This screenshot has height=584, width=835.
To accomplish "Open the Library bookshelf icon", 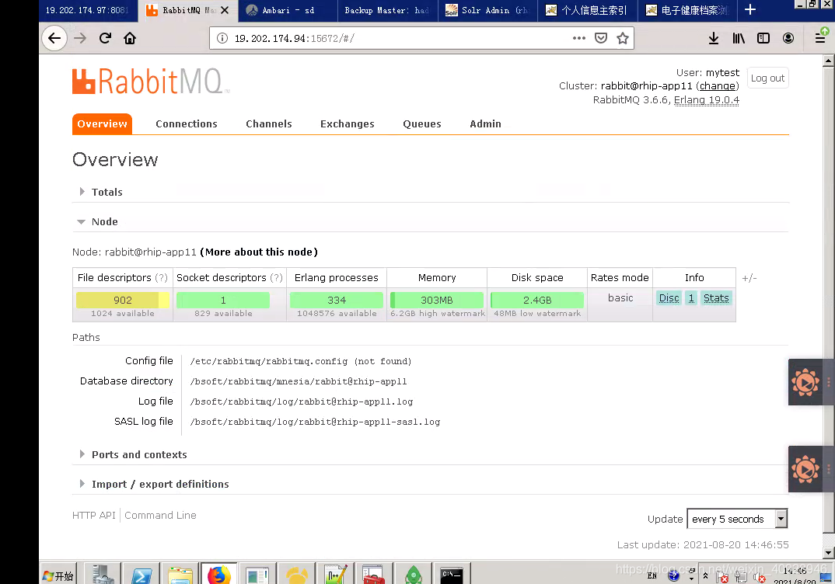I will [x=739, y=38].
